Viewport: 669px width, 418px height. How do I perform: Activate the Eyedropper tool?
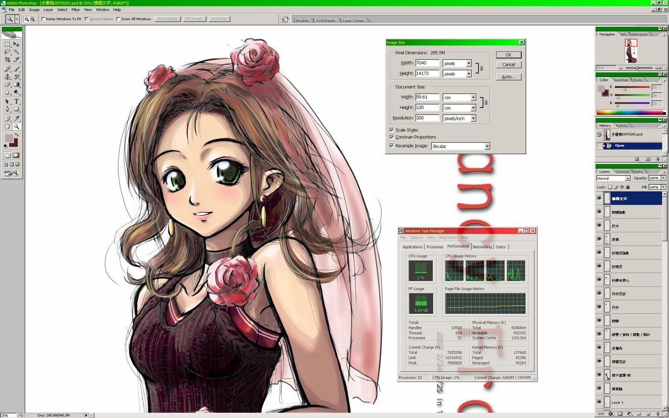point(16,118)
